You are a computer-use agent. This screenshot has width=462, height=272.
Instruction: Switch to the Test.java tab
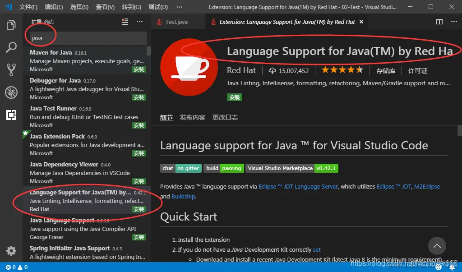[x=176, y=22]
